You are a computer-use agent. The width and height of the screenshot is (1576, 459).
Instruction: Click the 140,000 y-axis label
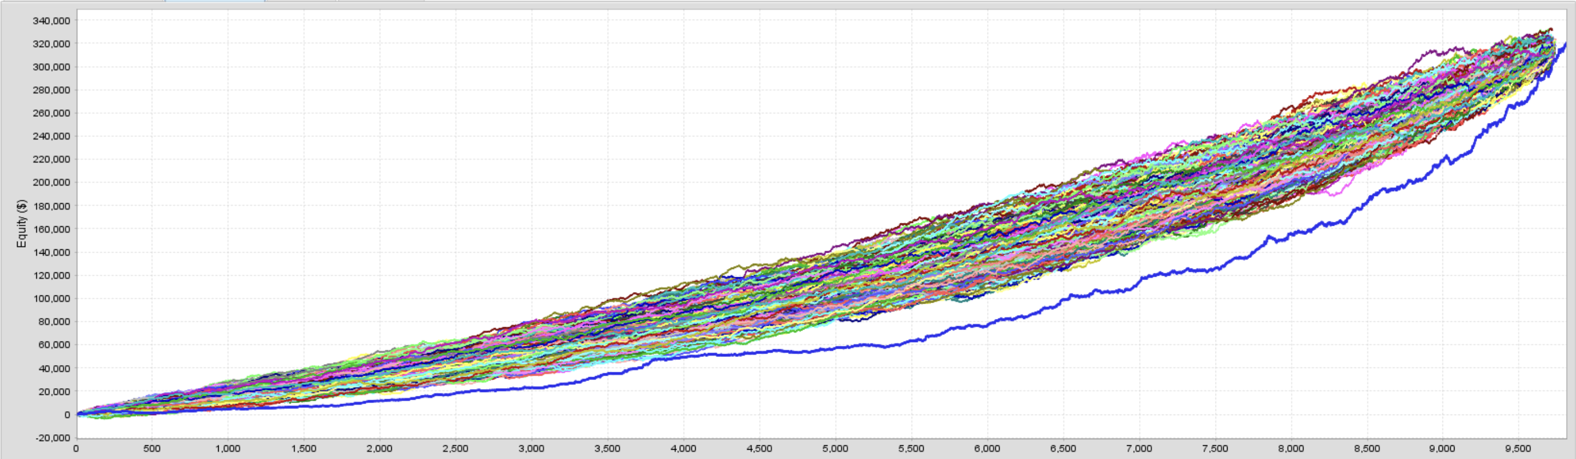pyautogui.click(x=52, y=253)
